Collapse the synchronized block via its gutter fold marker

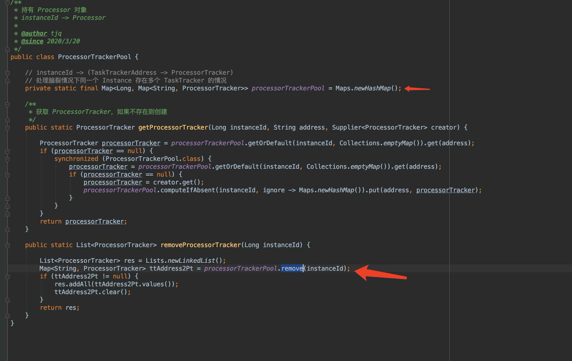[8, 159]
